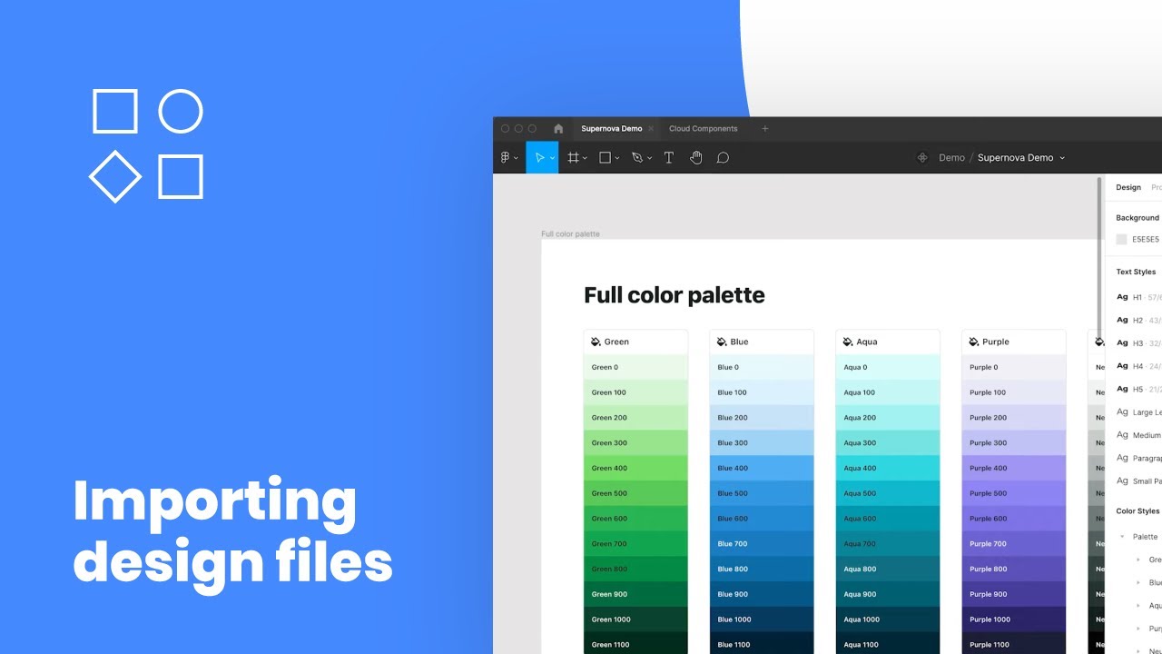The image size is (1162, 654).
Task: Open the Figma main menu icon
Action: [506, 157]
